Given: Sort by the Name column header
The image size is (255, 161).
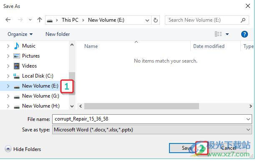Looking at the screenshot, I should 91,46.
